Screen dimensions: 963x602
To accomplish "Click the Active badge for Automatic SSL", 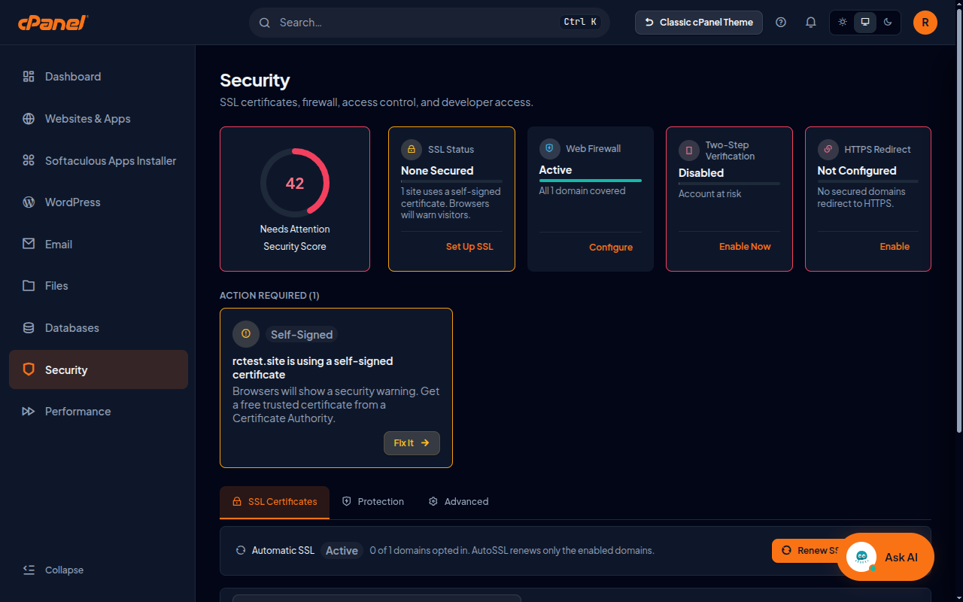I will (342, 551).
